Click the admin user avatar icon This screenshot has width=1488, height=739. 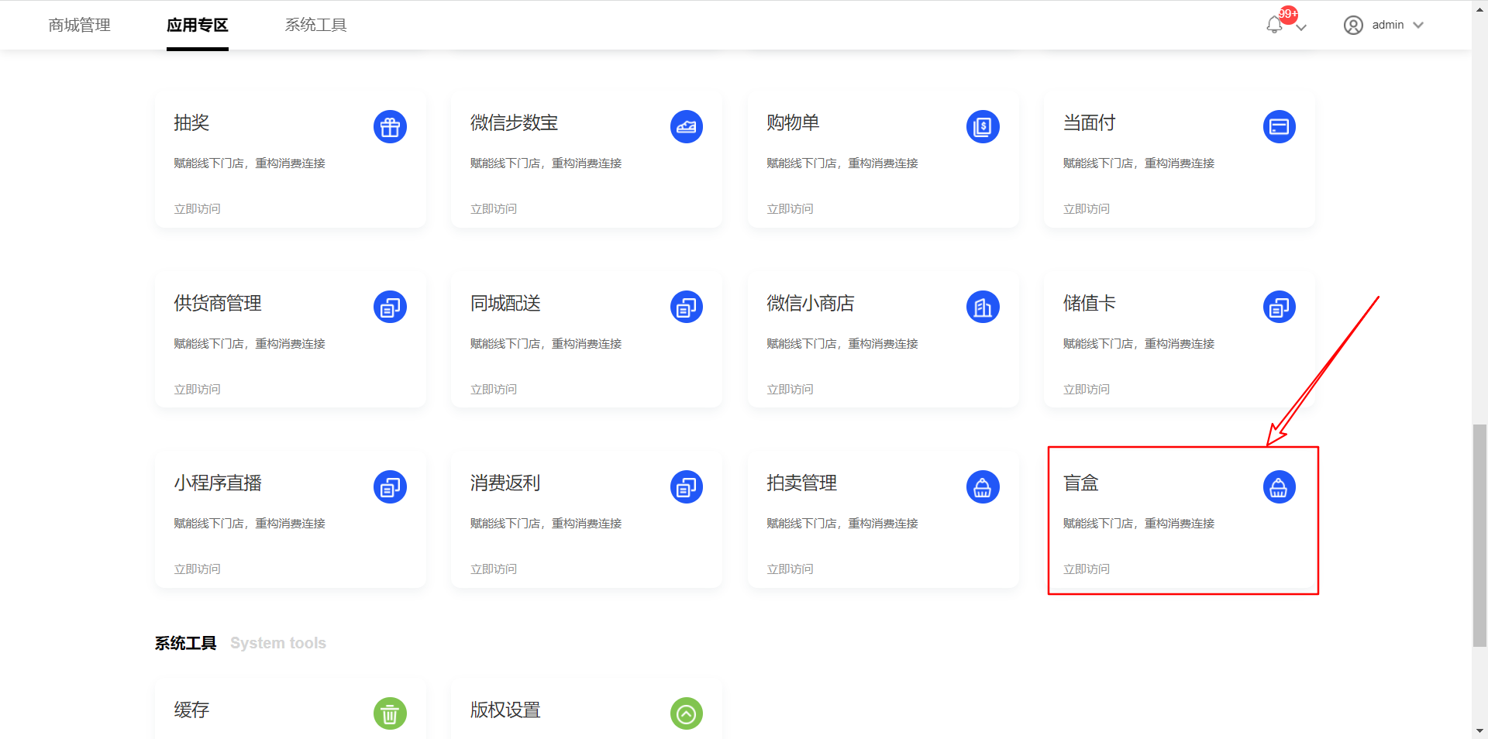tap(1353, 26)
